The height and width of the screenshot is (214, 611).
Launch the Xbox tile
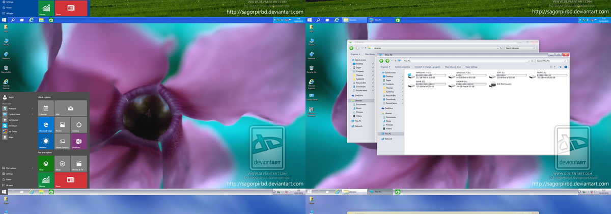(x=46, y=164)
